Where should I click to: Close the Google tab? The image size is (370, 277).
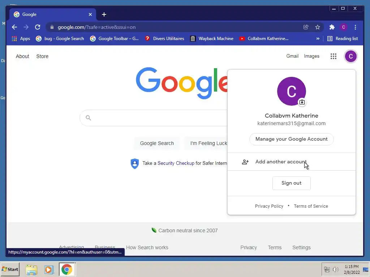coord(90,14)
